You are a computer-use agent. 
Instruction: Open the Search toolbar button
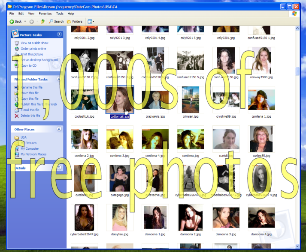point(56,21)
